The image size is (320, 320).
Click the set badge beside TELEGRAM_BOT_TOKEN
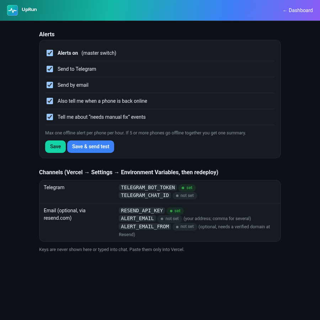coord(187,188)
